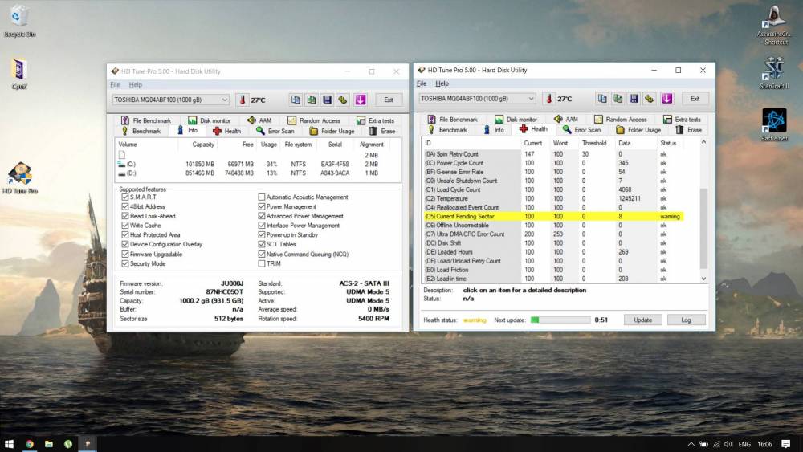
Task: Open Benchmark tab in left window
Action: coord(141,131)
